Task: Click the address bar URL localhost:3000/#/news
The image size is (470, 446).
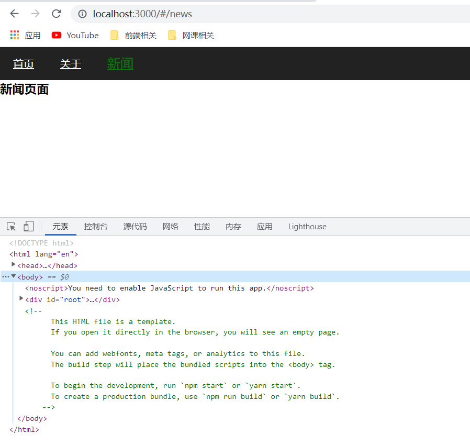Action: coord(142,14)
